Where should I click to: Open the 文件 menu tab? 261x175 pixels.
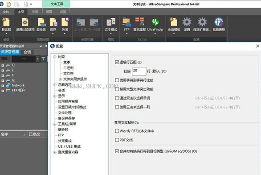pos(6,12)
